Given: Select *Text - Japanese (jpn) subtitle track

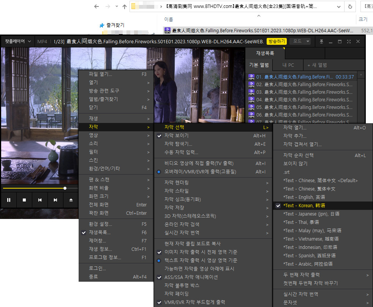Looking at the screenshot, I should pyautogui.click(x=323, y=214).
